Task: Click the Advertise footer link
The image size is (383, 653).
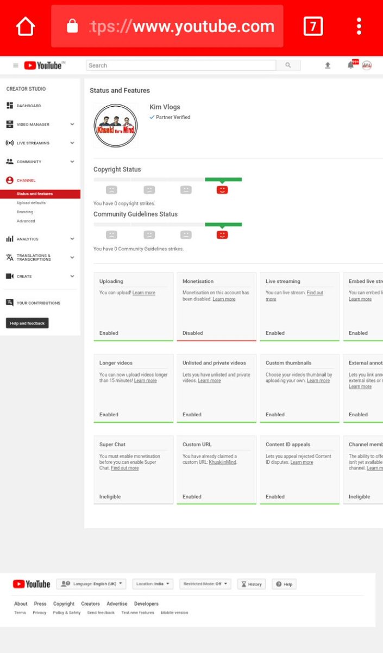Action: coord(117,603)
